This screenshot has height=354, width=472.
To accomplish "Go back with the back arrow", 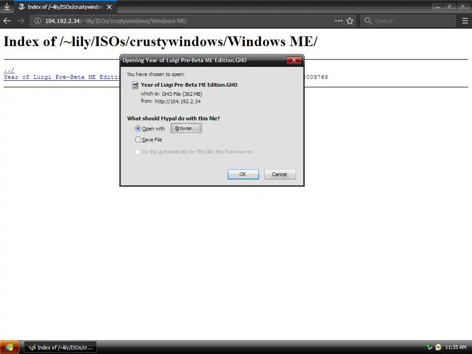I will pyautogui.click(x=6, y=21).
